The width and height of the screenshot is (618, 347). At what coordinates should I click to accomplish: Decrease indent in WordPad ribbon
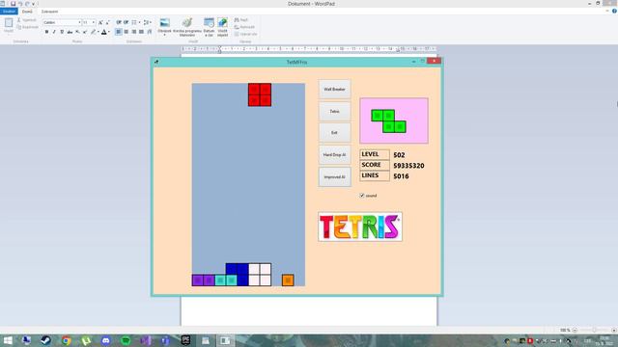point(119,22)
